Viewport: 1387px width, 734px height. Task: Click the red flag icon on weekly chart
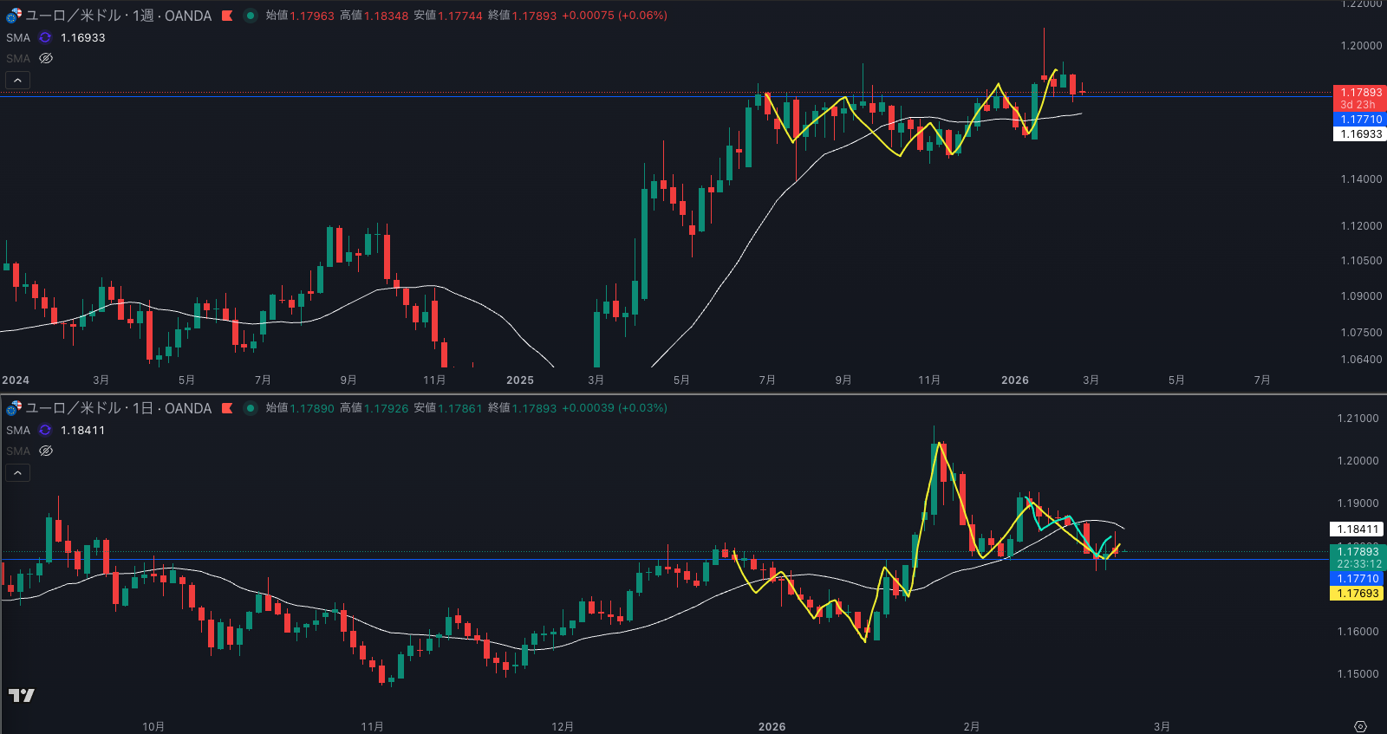coord(227,16)
